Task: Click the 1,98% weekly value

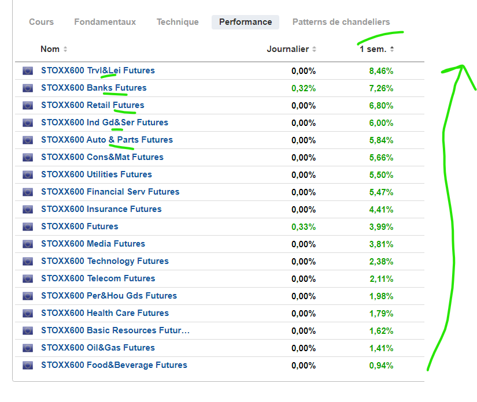Action: [381, 296]
